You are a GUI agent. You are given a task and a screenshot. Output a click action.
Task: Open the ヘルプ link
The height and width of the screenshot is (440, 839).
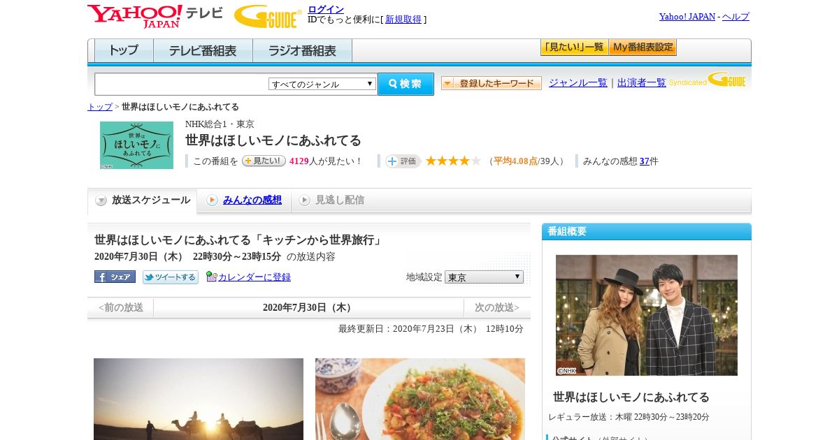736,16
